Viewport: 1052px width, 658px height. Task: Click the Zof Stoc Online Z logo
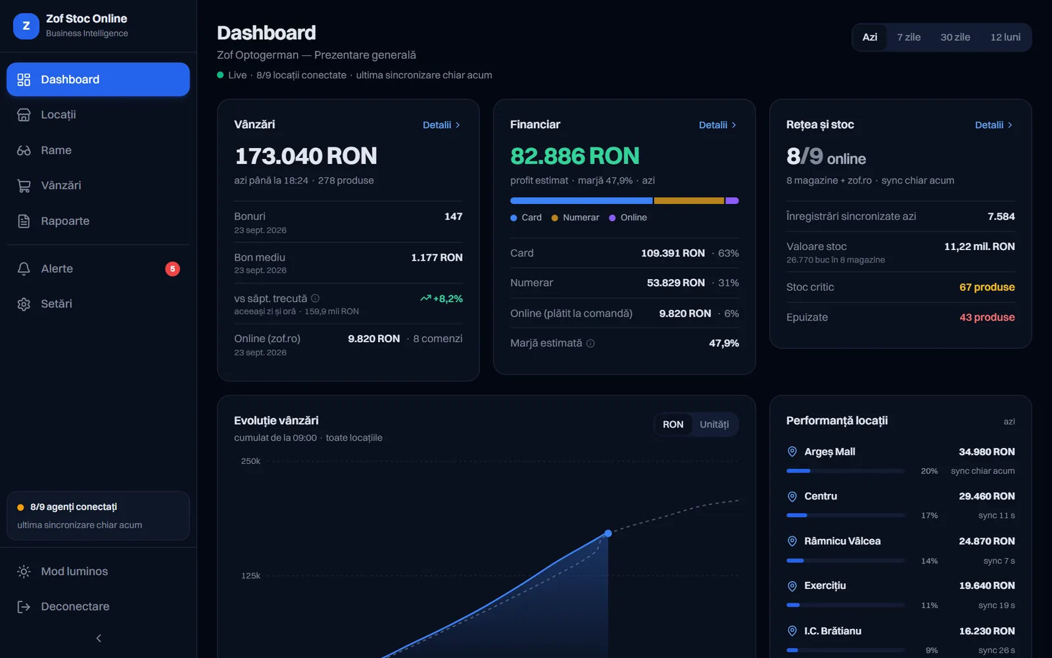tap(26, 26)
